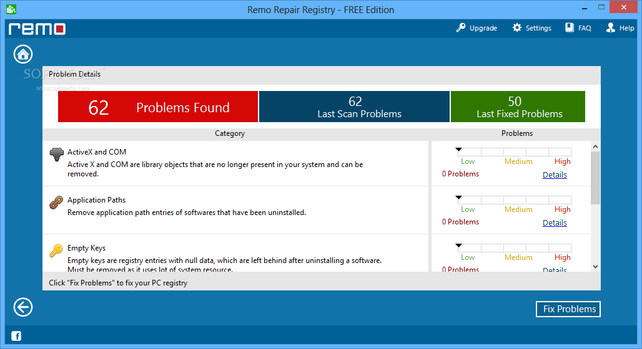Click the category list scrollbar thumb

click(595, 178)
